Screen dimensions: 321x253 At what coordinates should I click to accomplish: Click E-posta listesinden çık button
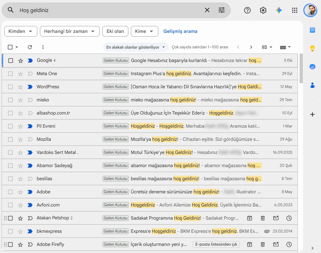[216, 244]
